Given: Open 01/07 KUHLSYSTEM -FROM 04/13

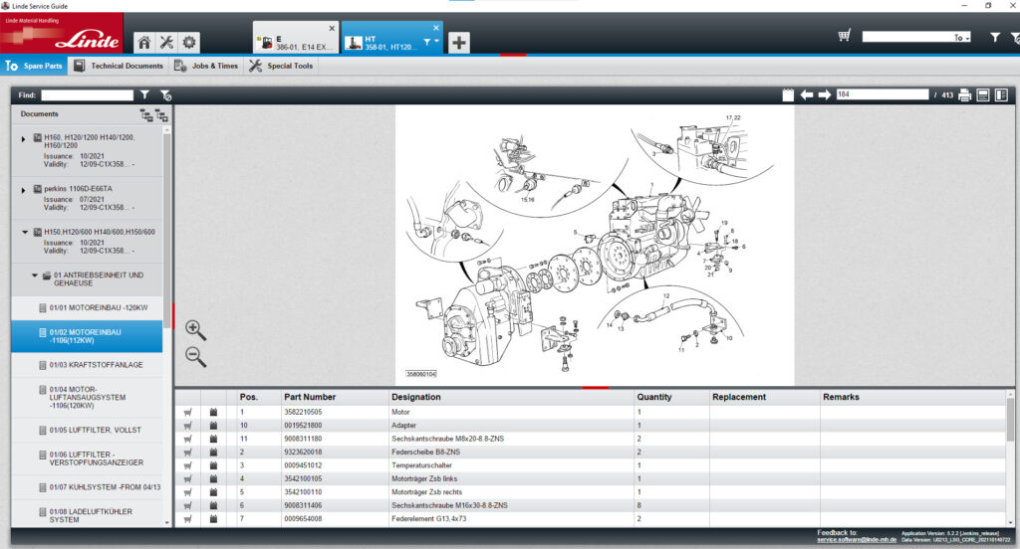Looking at the screenshot, I should pos(87,487).
